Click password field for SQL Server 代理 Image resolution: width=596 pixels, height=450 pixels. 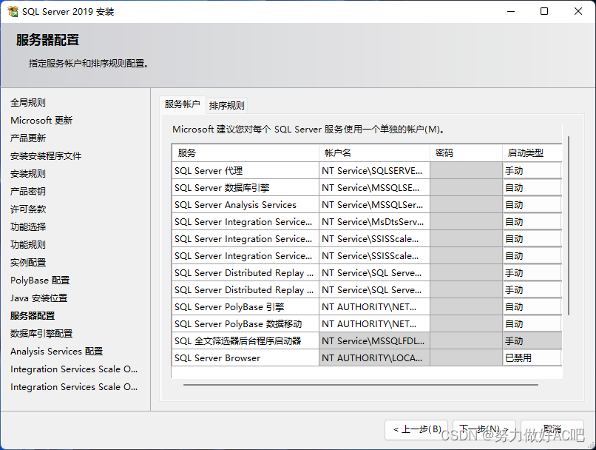(467, 171)
